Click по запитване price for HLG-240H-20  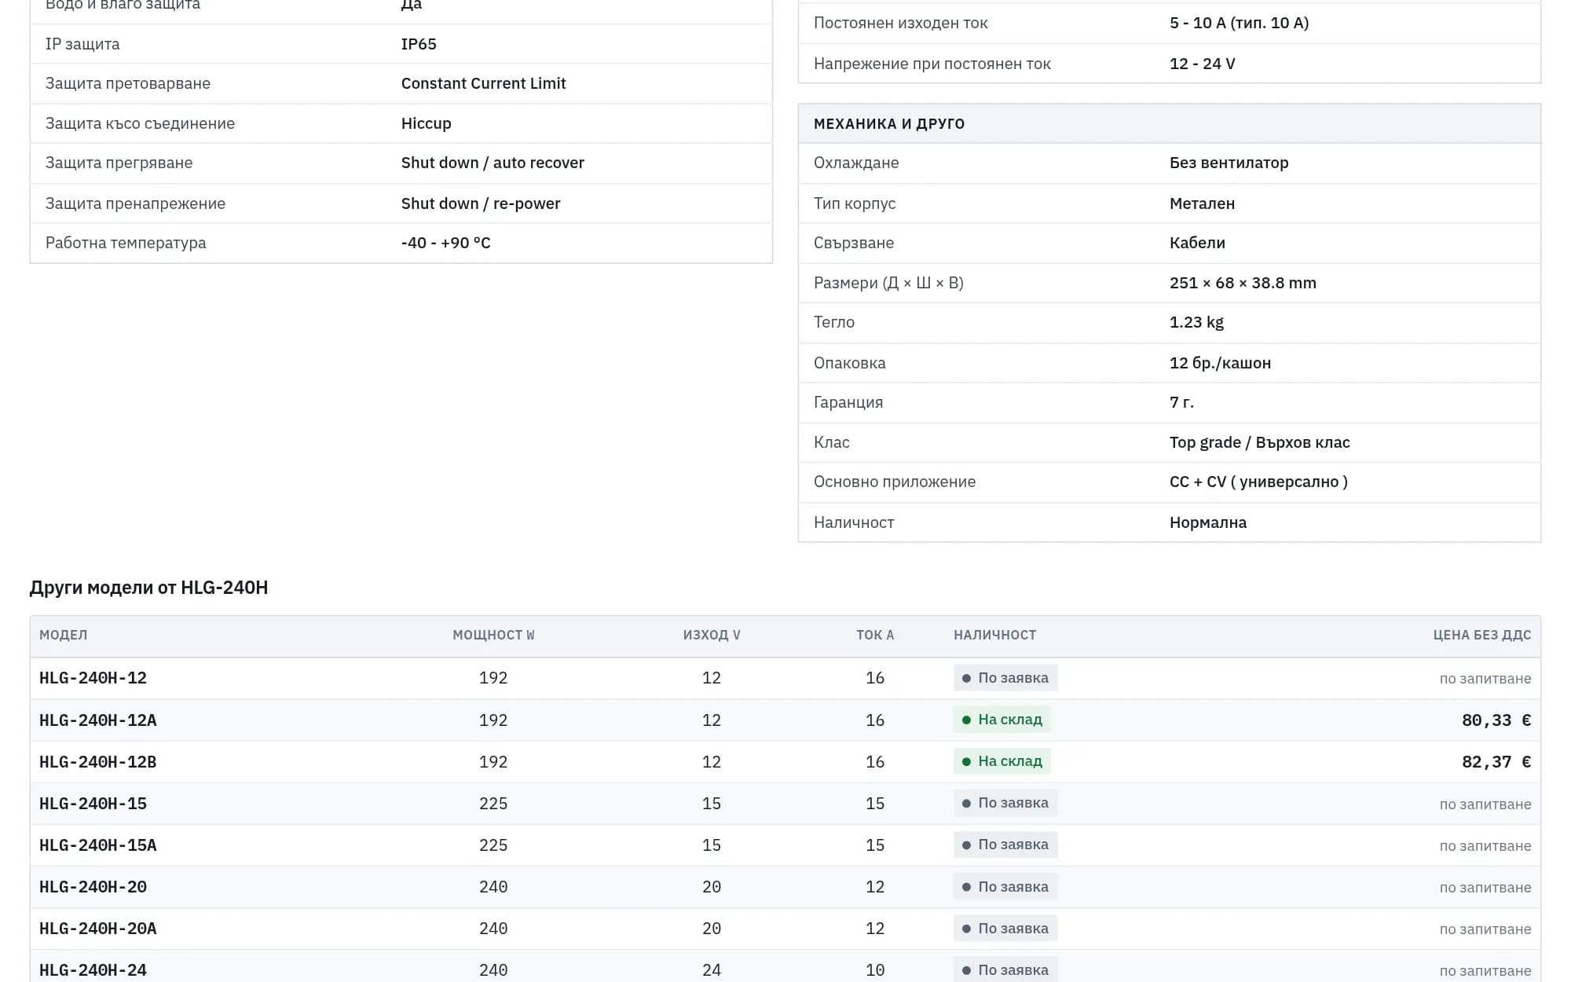pyautogui.click(x=1485, y=888)
